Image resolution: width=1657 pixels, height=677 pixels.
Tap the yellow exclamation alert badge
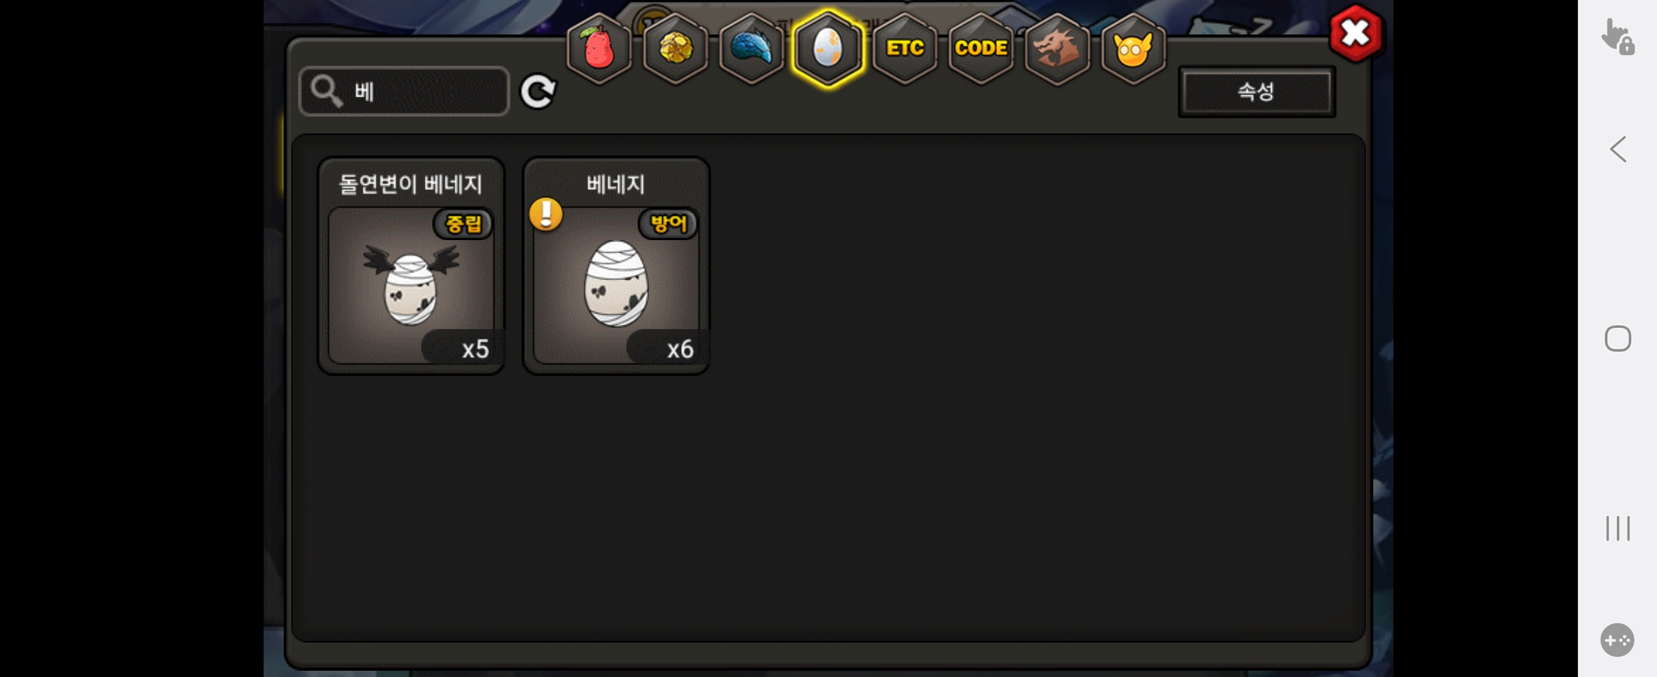click(x=545, y=214)
